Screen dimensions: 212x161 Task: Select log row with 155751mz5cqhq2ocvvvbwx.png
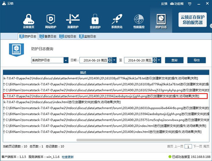[106, 120]
